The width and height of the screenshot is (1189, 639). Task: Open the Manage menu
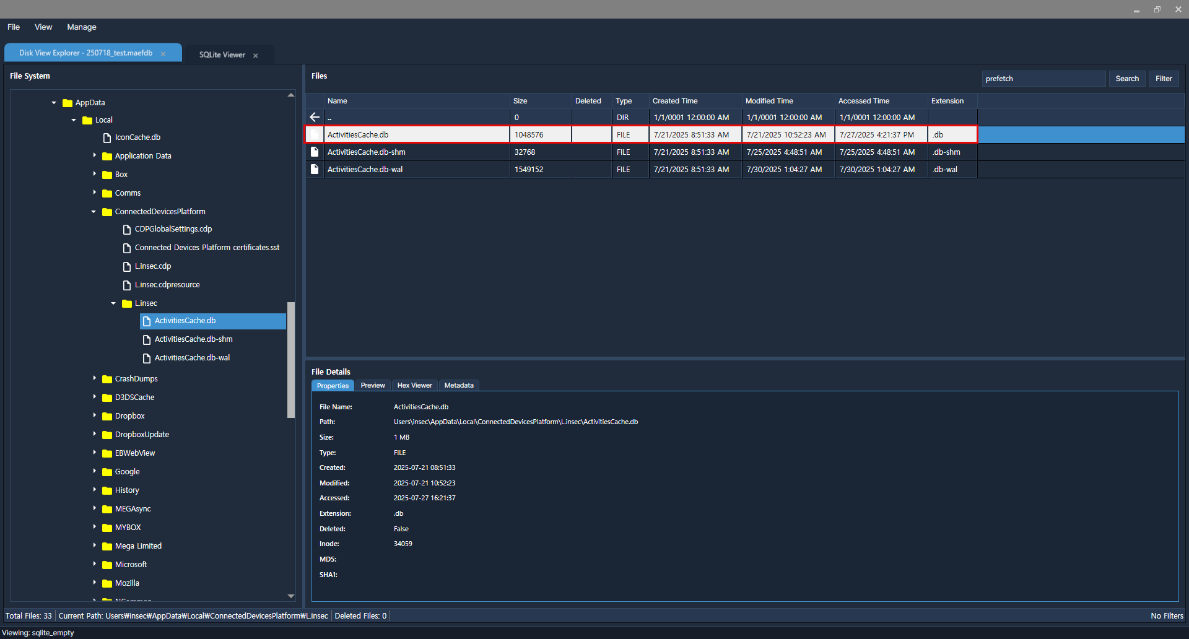coord(82,27)
